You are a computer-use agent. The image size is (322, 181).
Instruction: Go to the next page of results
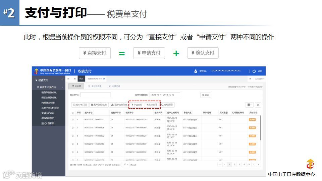(254, 165)
